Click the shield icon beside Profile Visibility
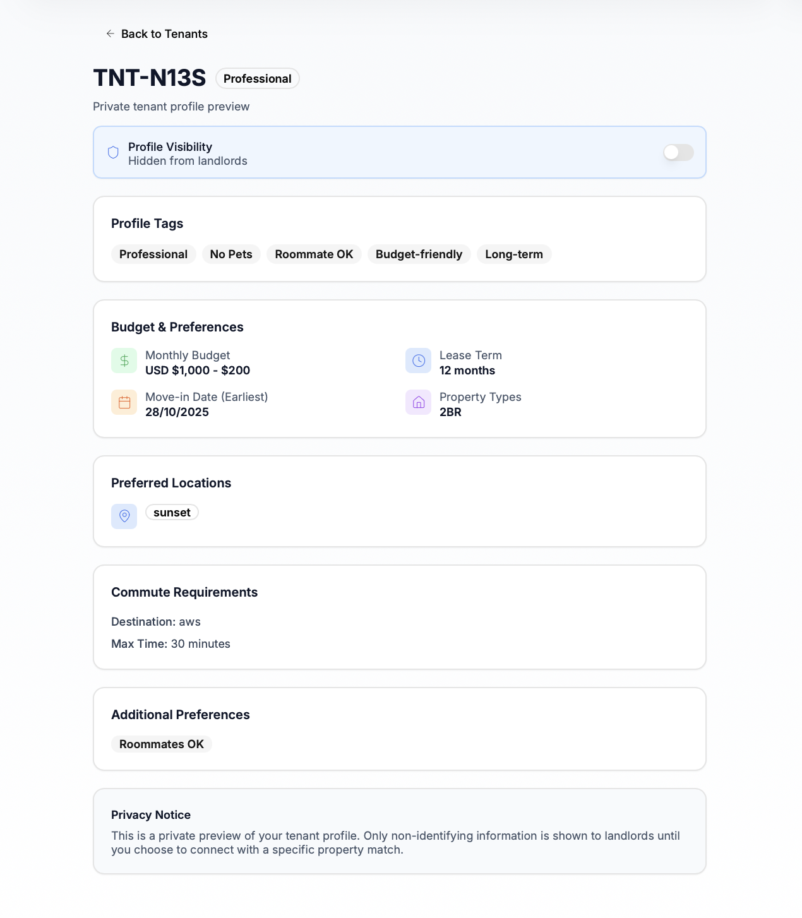 click(113, 153)
